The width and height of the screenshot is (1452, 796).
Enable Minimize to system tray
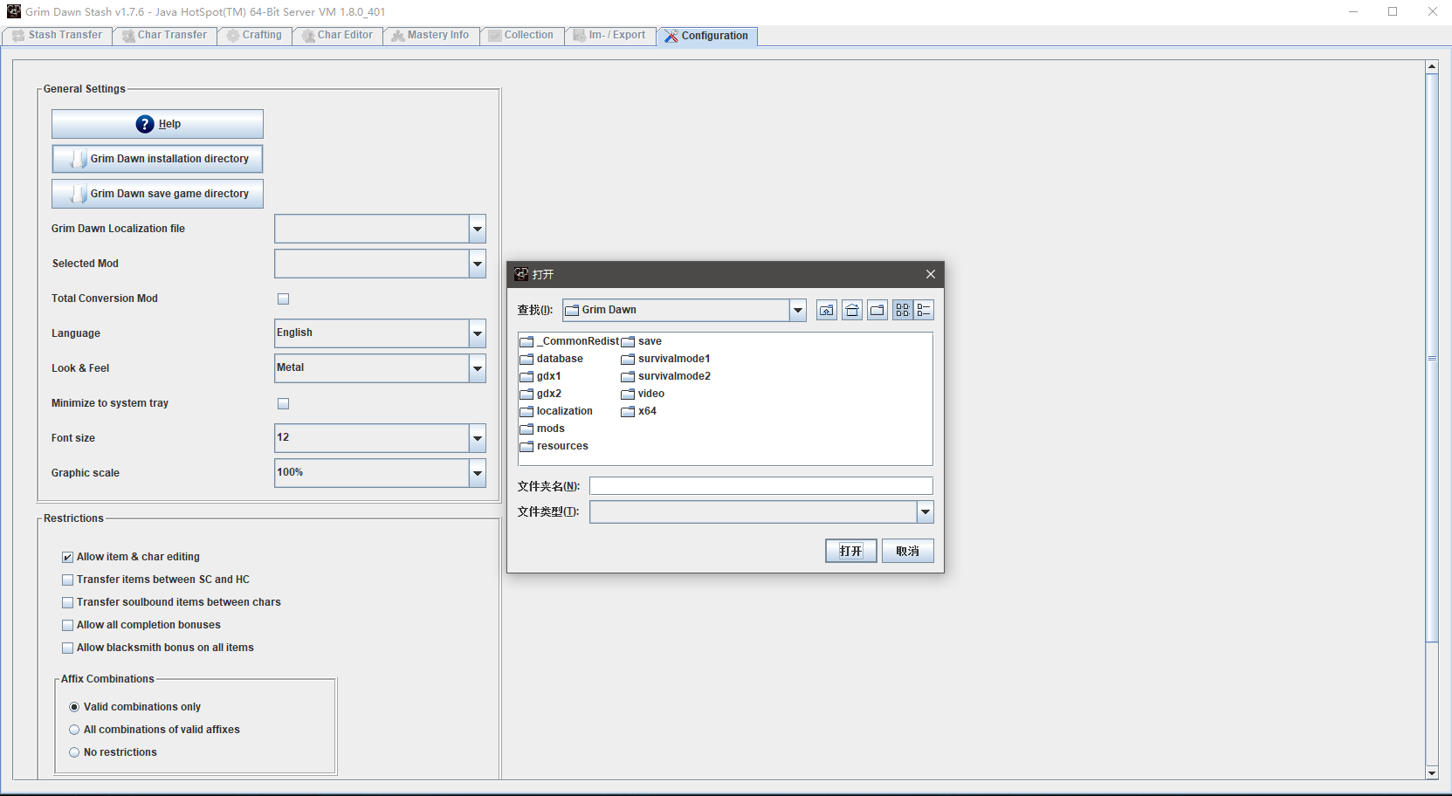[283, 403]
